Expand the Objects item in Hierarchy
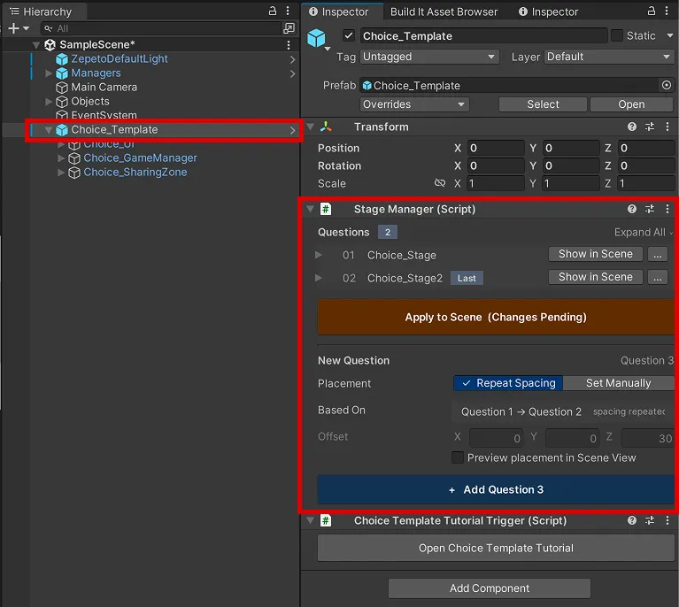This screenshot has width=679, height=607. tap(49, 102)
